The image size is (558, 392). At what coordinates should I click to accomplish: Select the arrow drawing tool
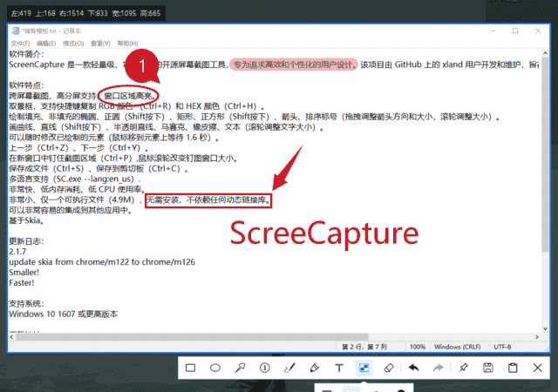point(241,368)
